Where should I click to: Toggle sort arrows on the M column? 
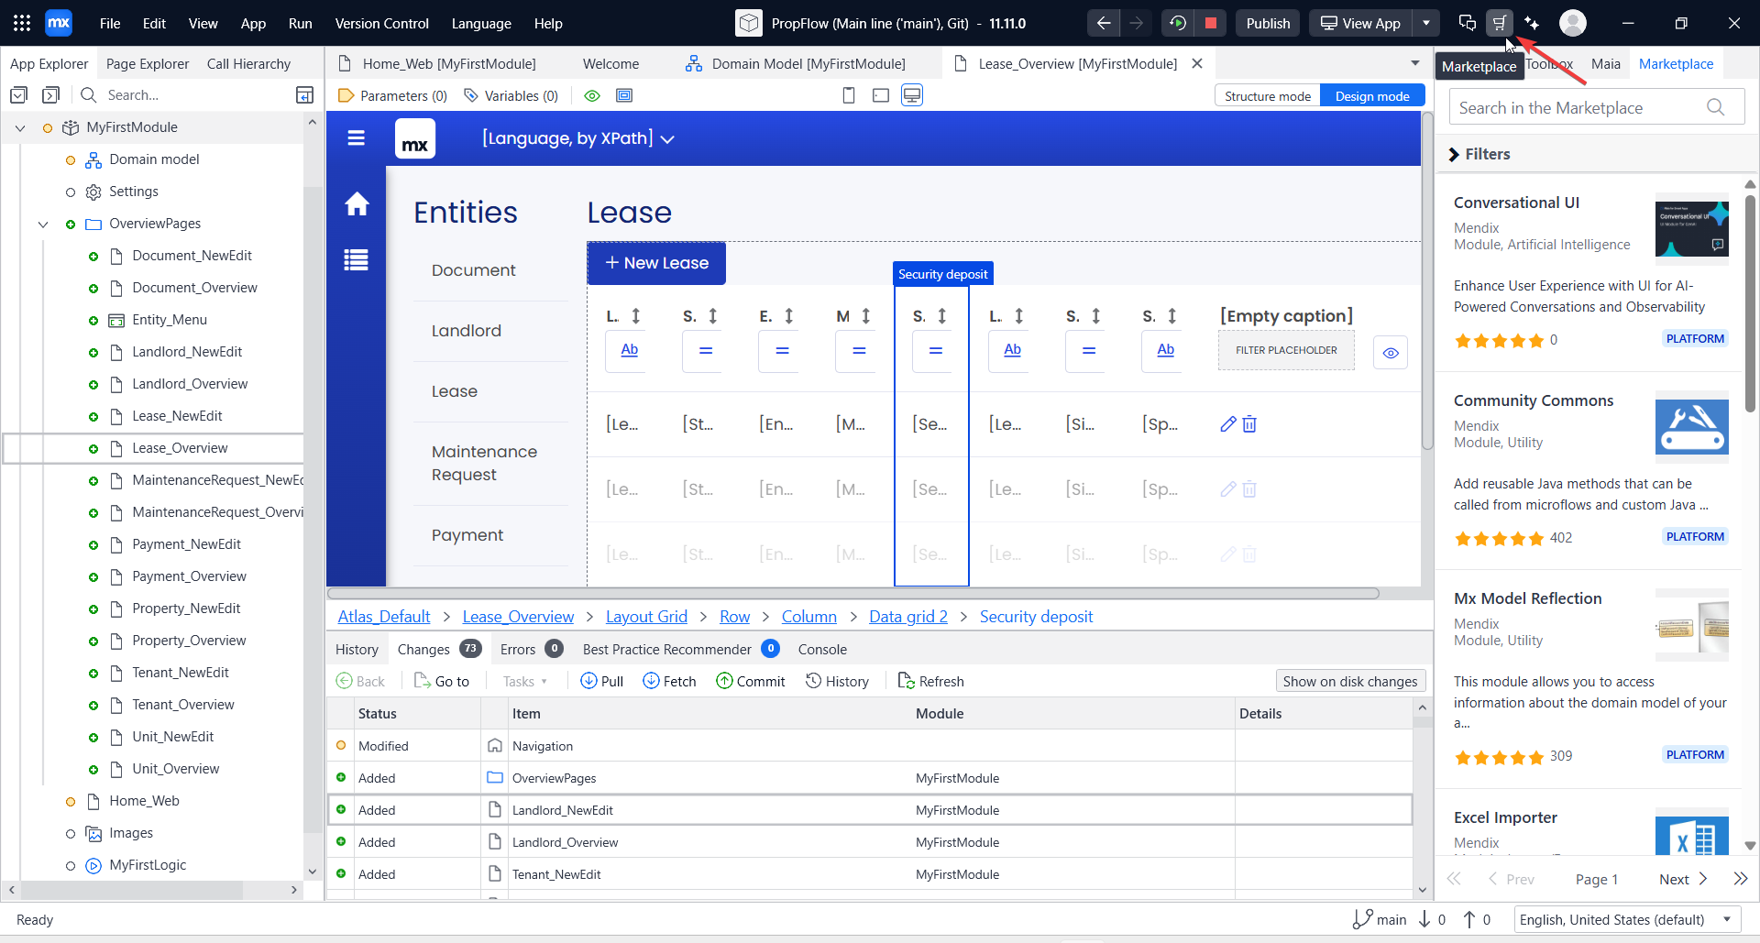tap(865, 316)
